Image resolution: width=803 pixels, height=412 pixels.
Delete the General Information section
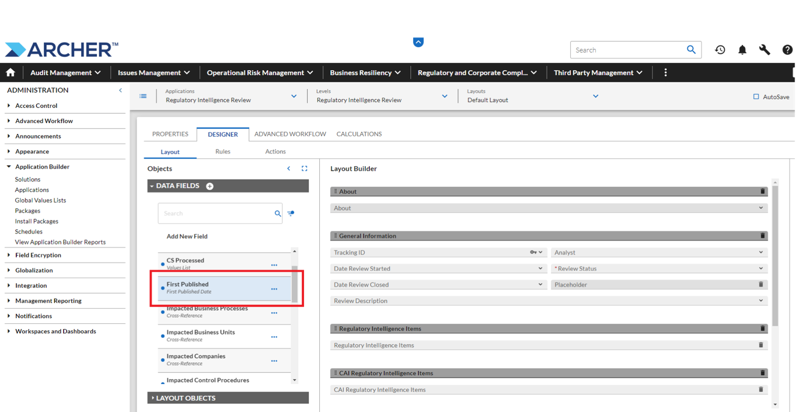pos(762,236)
